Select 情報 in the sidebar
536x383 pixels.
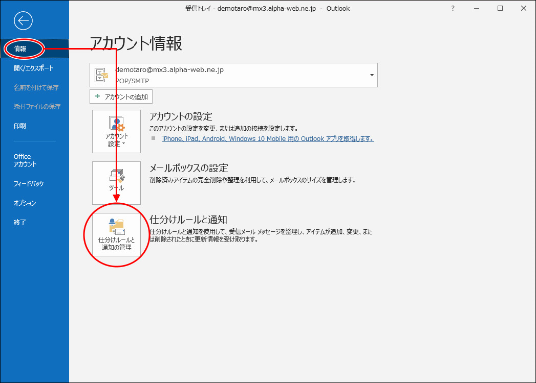20,49
